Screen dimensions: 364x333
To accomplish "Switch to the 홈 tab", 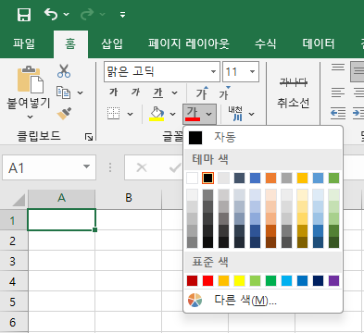I will coord(70,43).
